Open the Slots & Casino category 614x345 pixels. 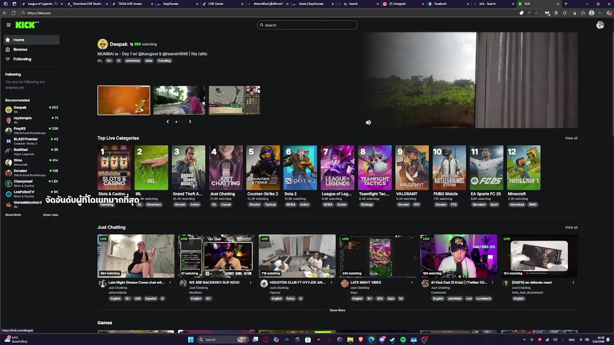pyautogui.click(x=114, y=168)
